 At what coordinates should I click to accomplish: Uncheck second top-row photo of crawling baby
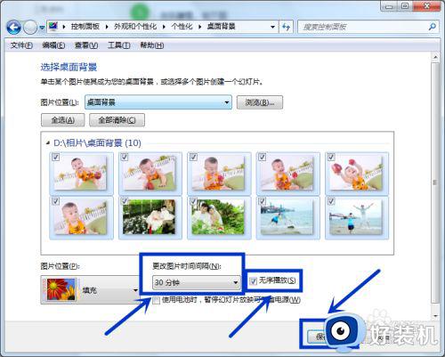(x=125, y=157)
